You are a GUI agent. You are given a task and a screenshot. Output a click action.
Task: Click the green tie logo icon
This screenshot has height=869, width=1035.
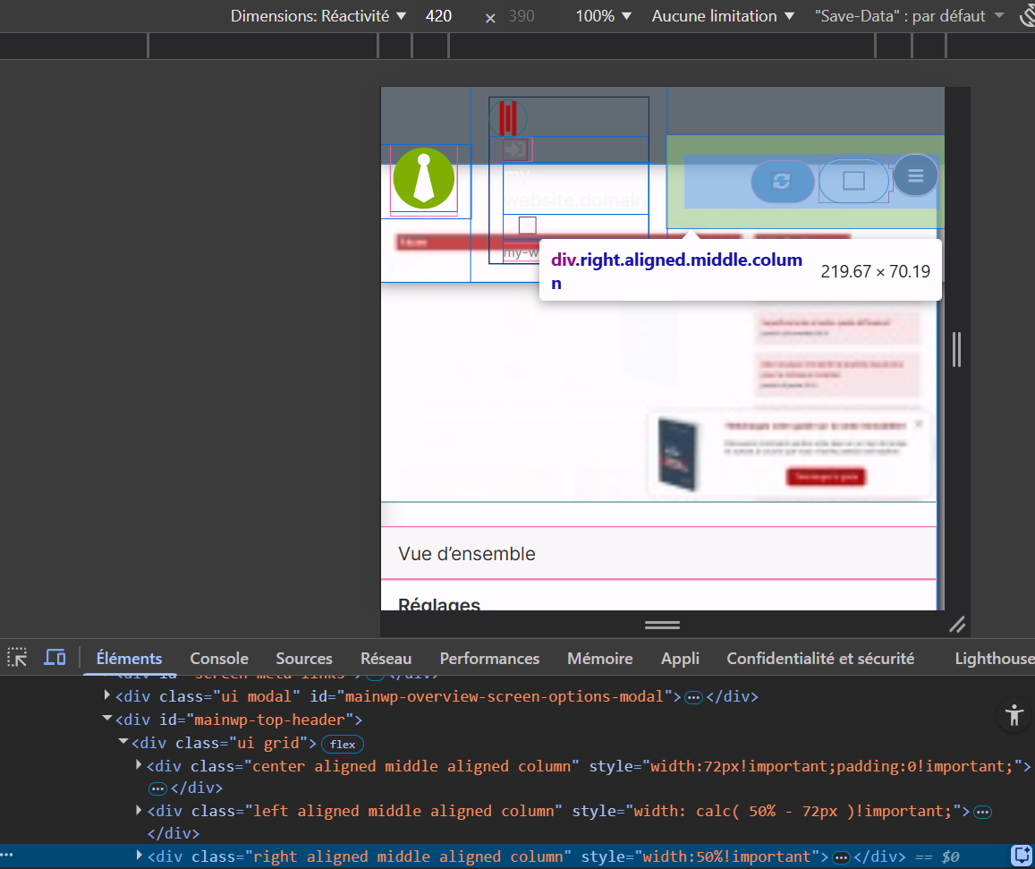click(424, 179)
